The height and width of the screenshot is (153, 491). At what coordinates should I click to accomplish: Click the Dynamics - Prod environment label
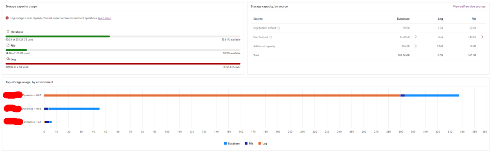tap(32, 109)
